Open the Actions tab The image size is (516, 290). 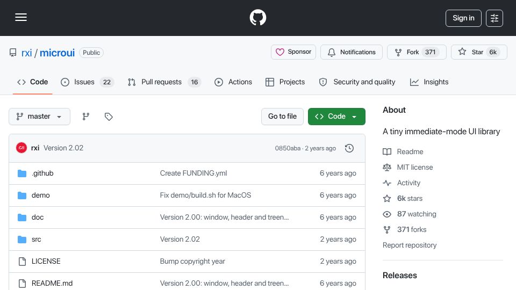[233, 82]
